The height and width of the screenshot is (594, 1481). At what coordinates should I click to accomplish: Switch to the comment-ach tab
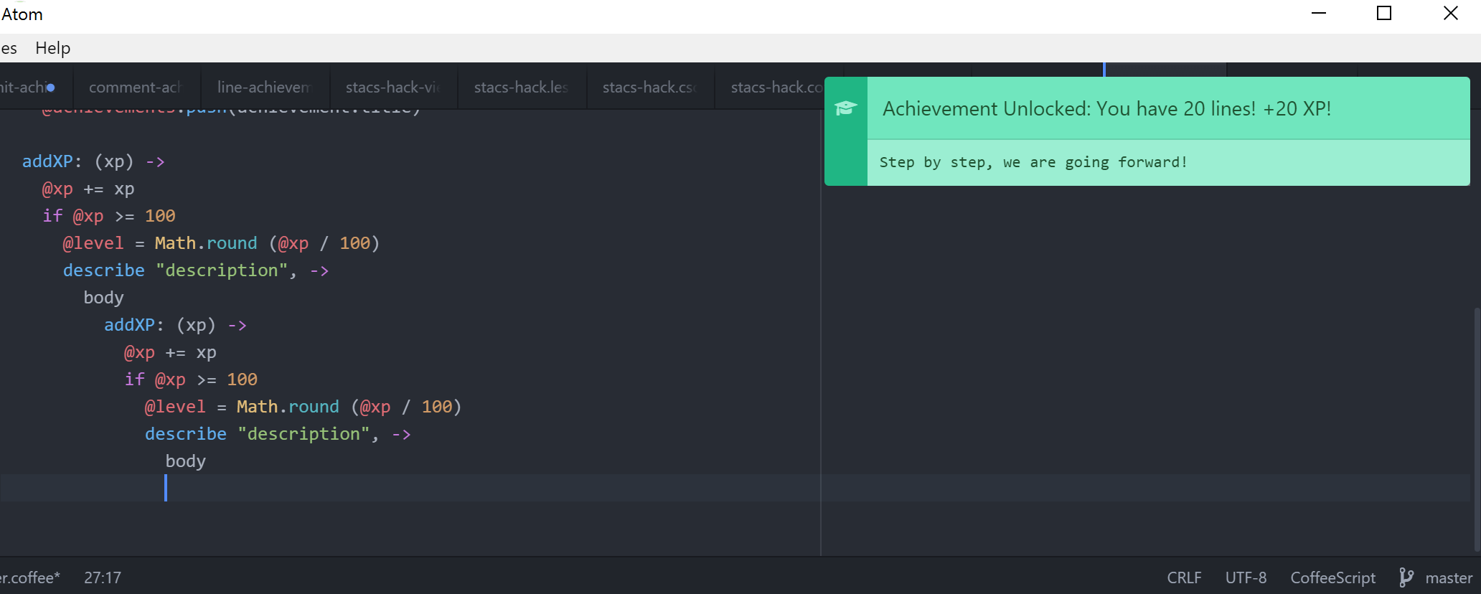pyautogui.click(x=136, y=88)
